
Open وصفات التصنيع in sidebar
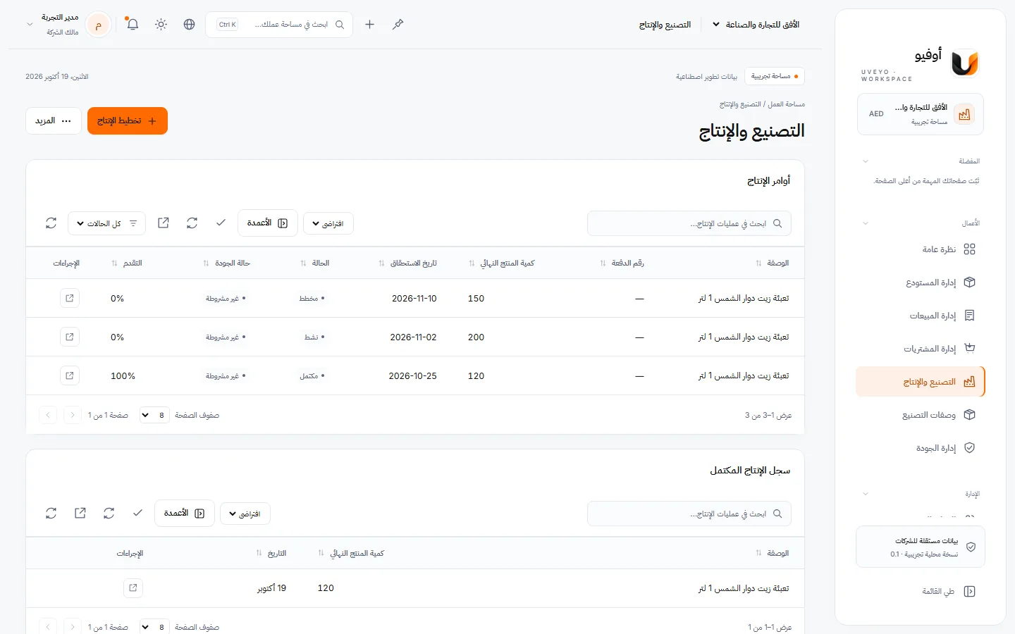(x=921, y=415)
